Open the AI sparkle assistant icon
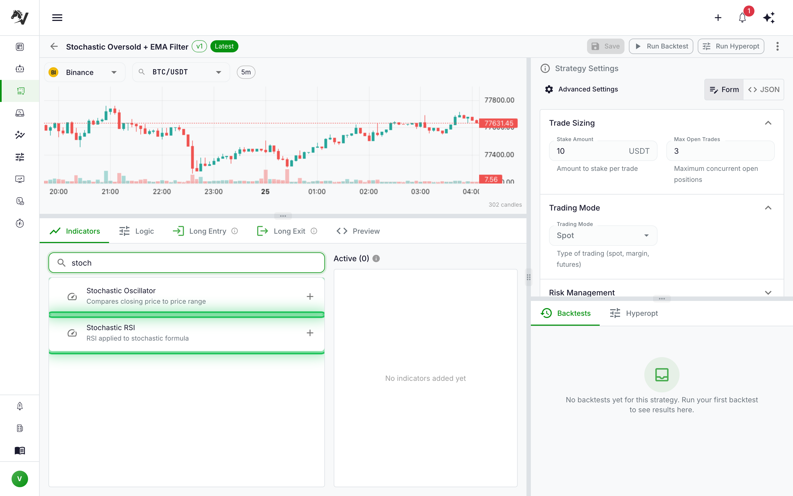 pyautogui.click(x=769, y=18)
